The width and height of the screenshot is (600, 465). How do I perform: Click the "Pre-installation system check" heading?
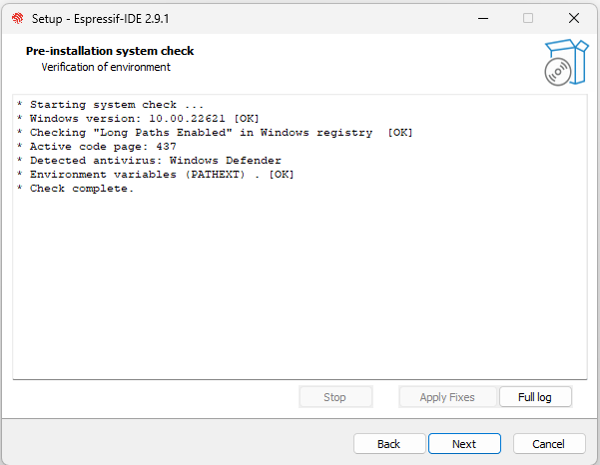point(110,51)
